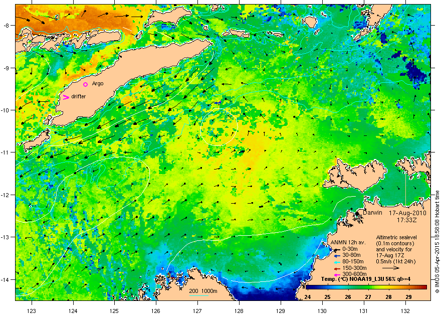
Task: Click the longitude axis label '131'
Action: (364, 311)
